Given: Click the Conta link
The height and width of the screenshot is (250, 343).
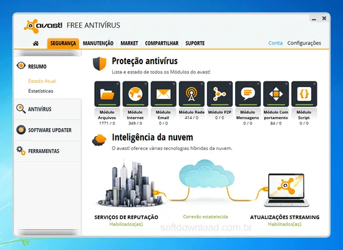Looking at the screenshot, I should click(x=276, y=43).
